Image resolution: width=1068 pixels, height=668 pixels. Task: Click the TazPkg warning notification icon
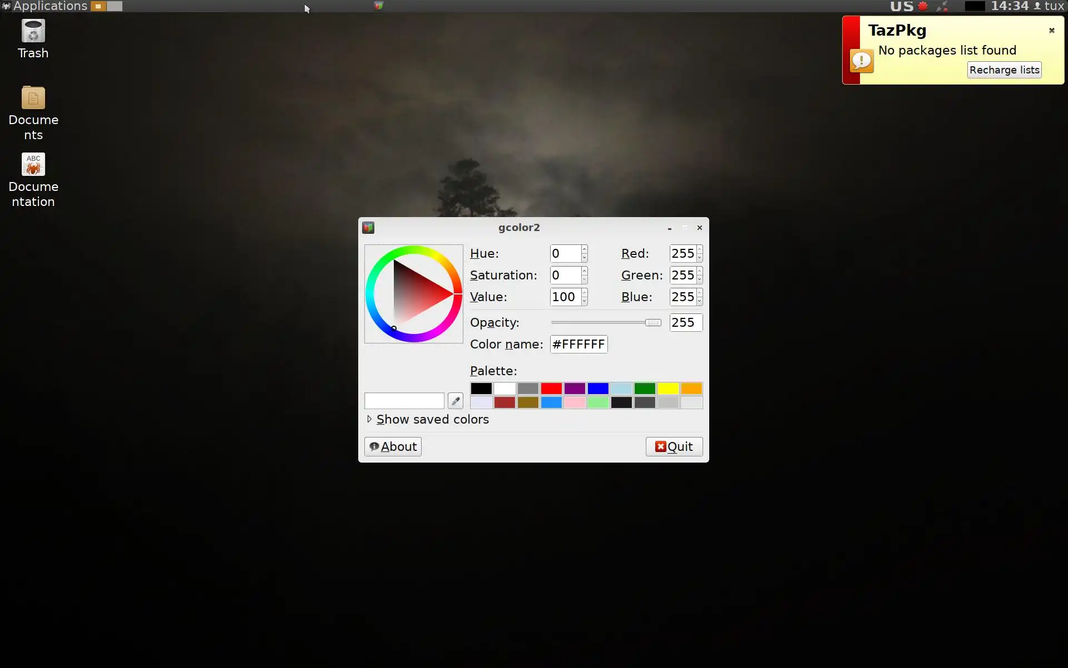(862, 61)
